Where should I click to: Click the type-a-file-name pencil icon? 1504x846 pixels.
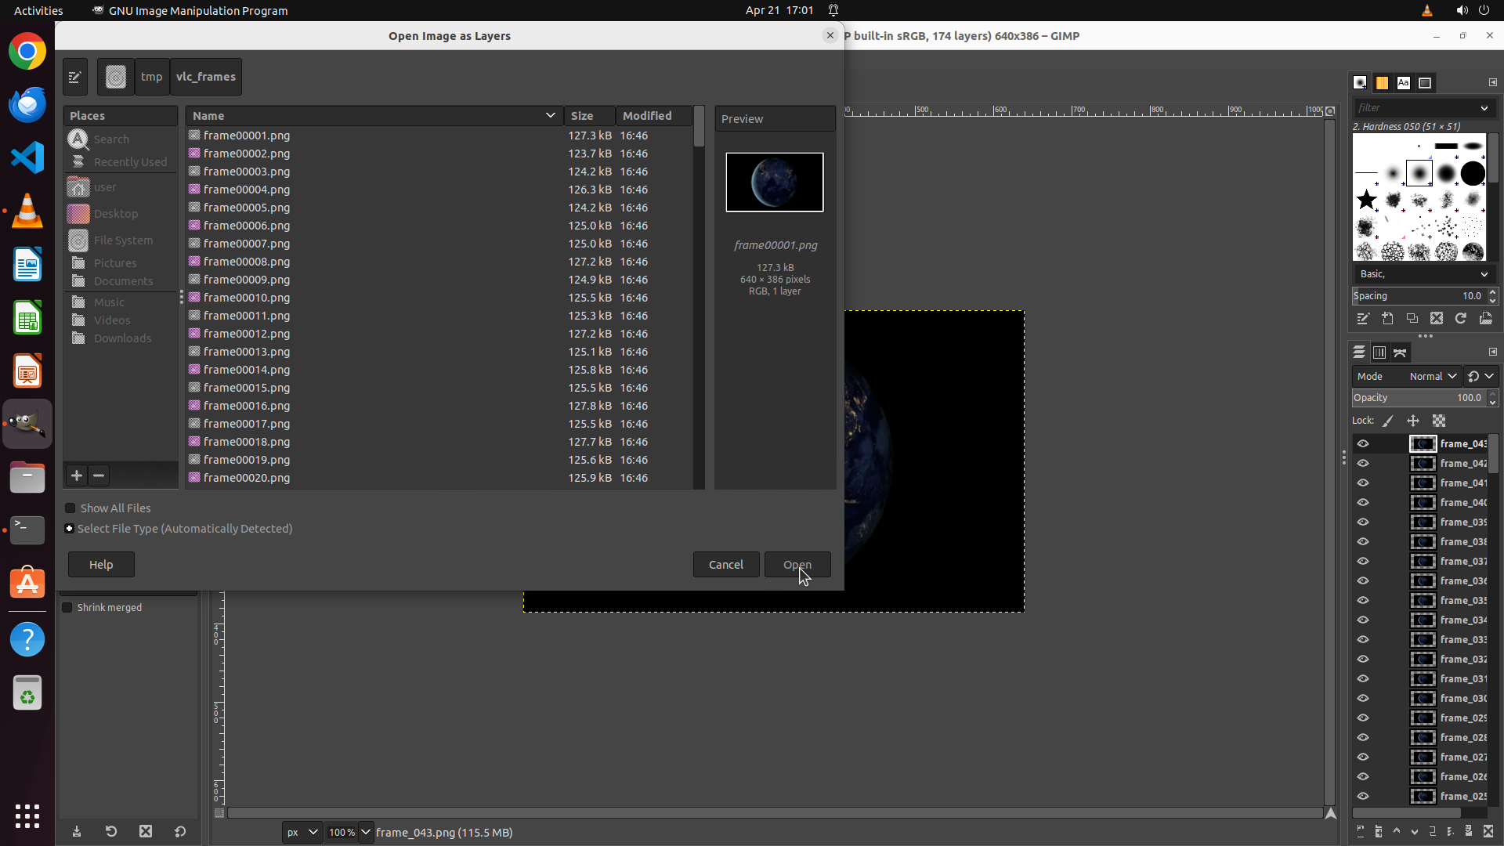(75, 77)
